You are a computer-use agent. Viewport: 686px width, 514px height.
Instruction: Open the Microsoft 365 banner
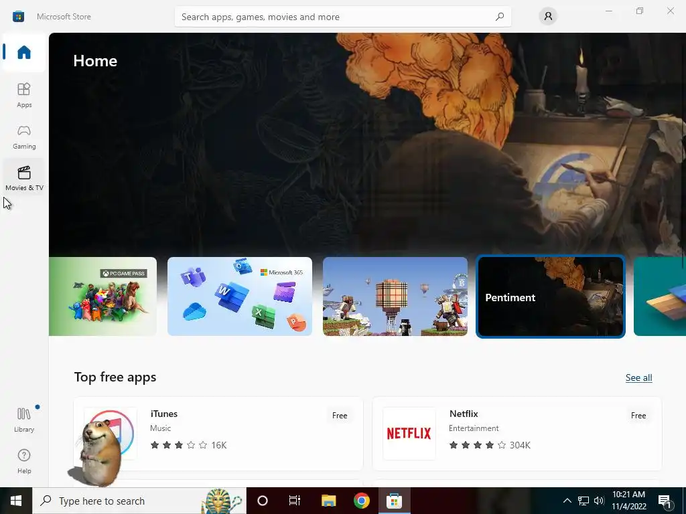240,296
